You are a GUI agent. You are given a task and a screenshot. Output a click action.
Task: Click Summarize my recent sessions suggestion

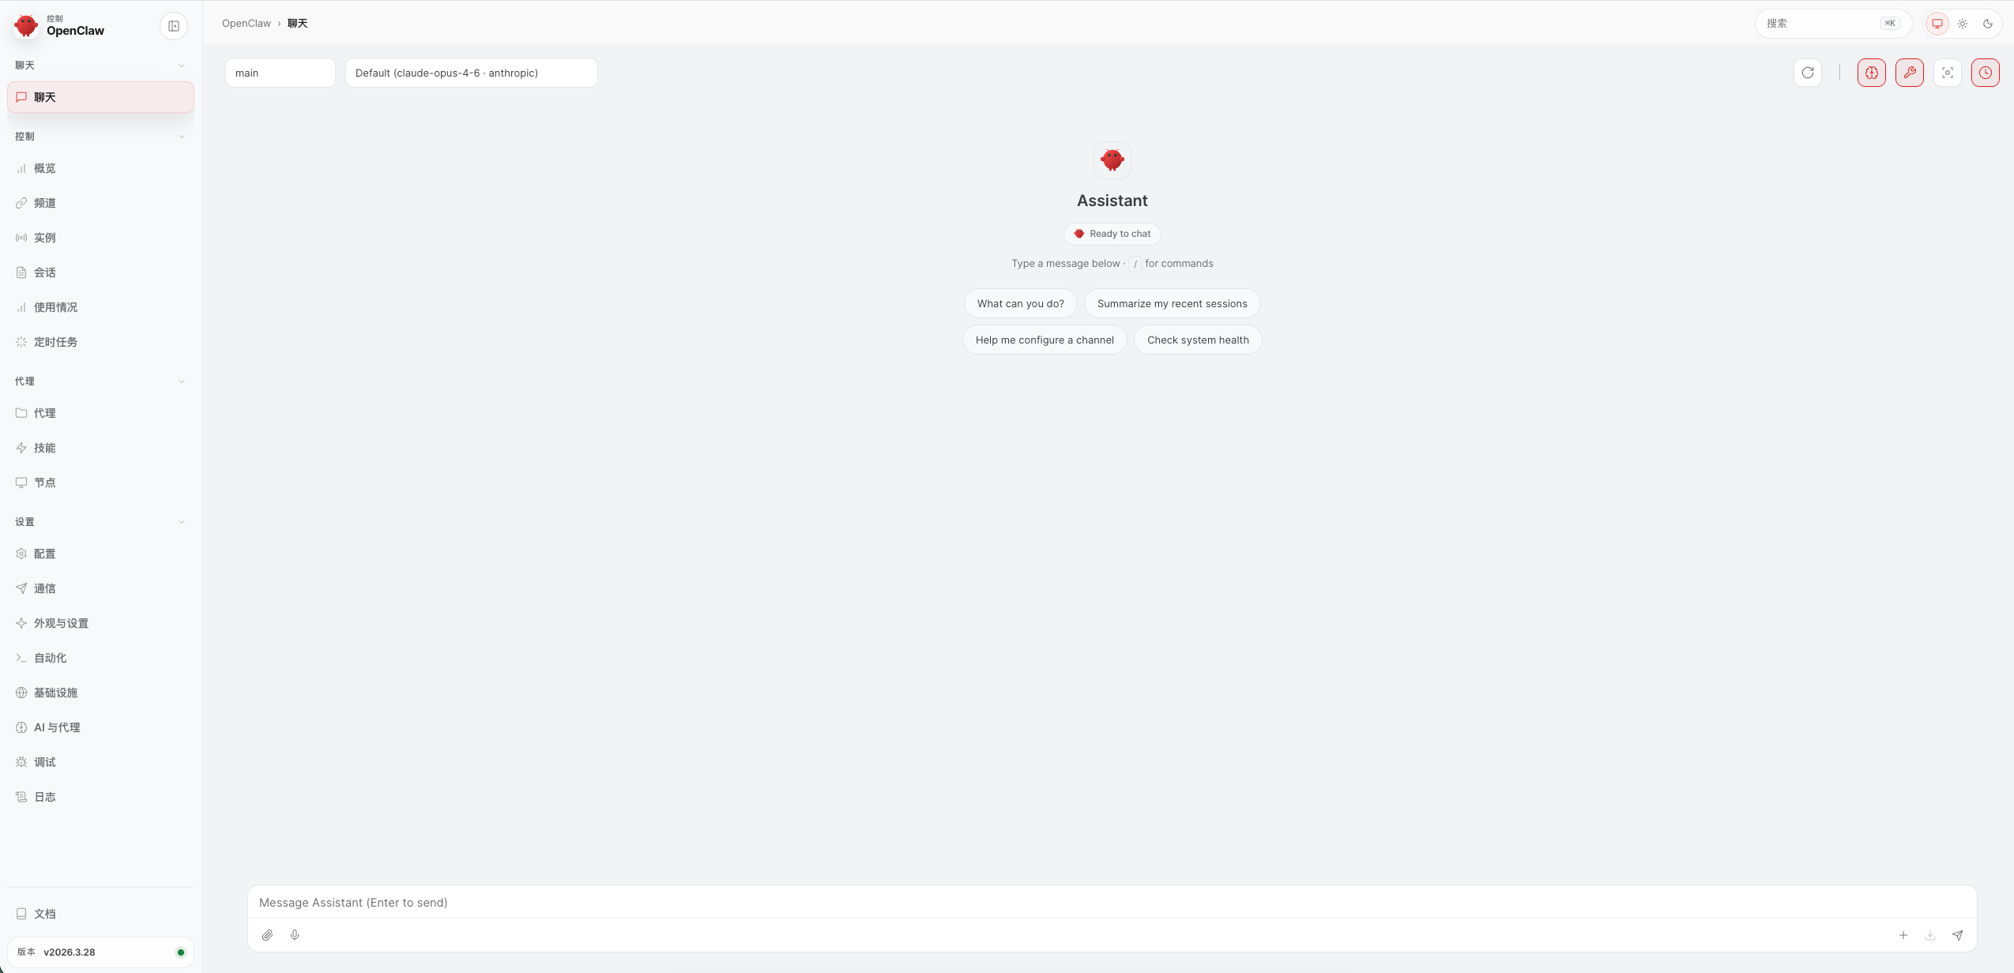coord(1172,303)
